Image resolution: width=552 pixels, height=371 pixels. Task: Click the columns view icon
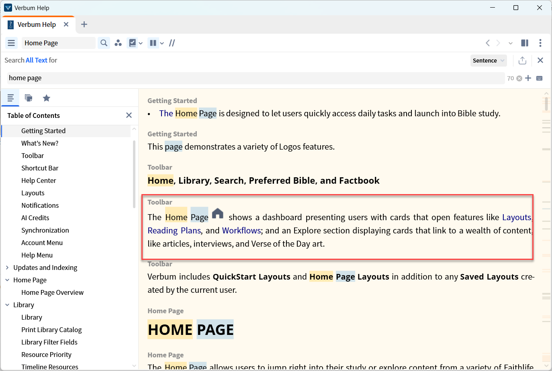click(153, 43)
